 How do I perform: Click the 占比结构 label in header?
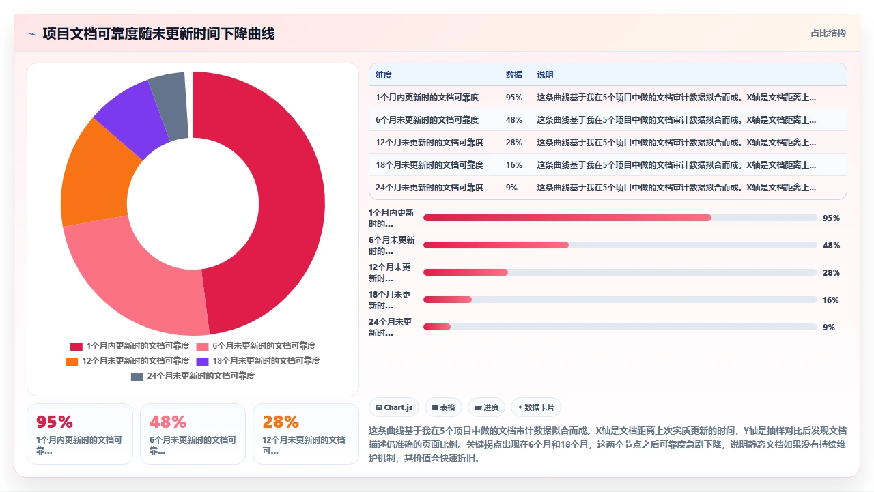[x=828, y=33]
